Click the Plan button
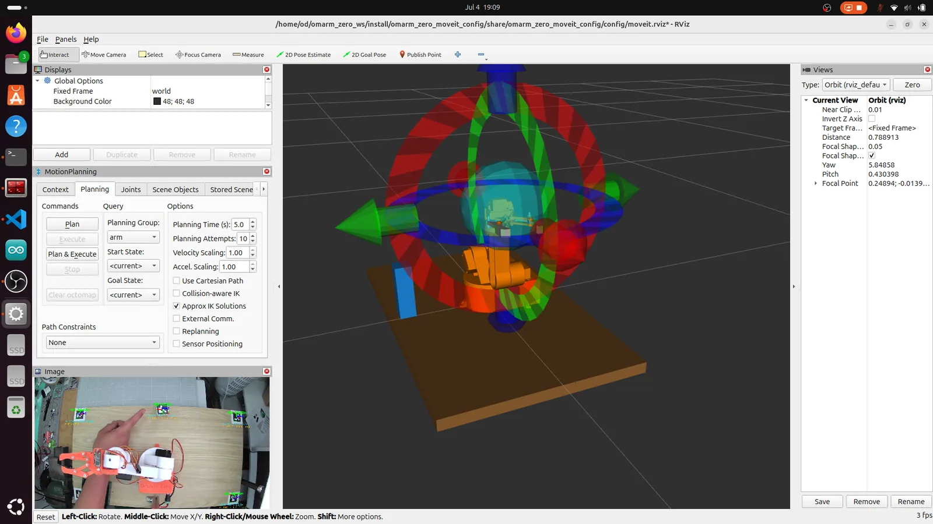The width and height of the screenshot is (933, 524). [72, 224]
